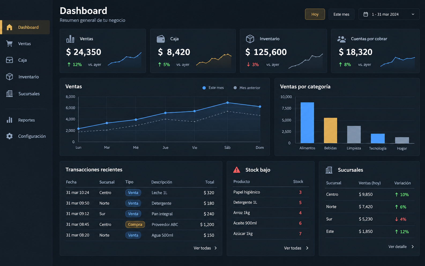Toggle the Mes anterior series in legend
This screenshot has height=266, width=425.
[x=247, y=88]
